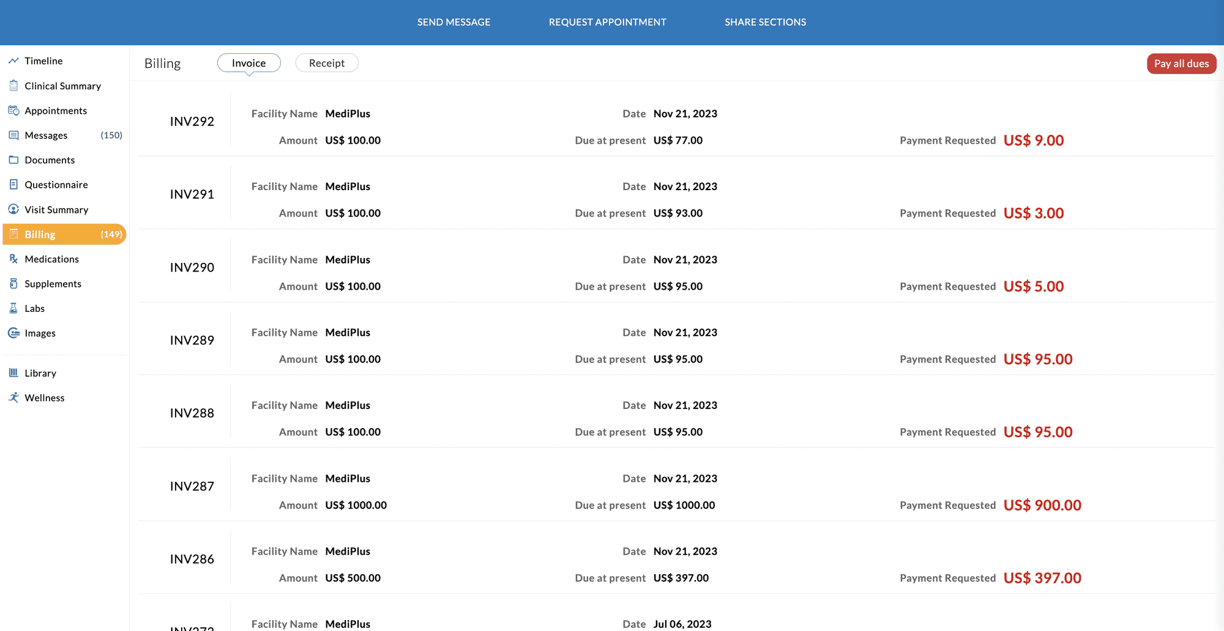Click the Pay all dues button
The width and height of the screenshot is (1224, 631).
coord(1181,63)
